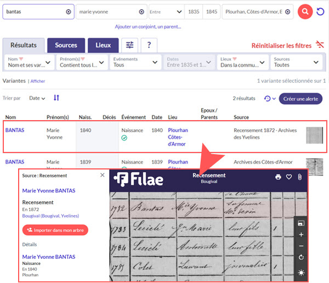Image resolution: width=329 pixels, height=283 pixels.
Task: Click the question mark help button
Action: click(x=149, y=45)
